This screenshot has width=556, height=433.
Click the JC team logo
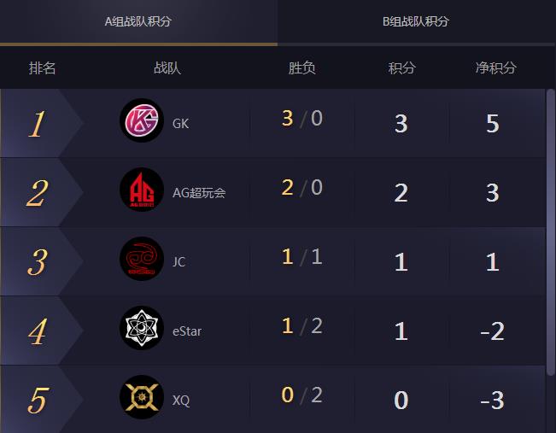(x=142, y=260)
